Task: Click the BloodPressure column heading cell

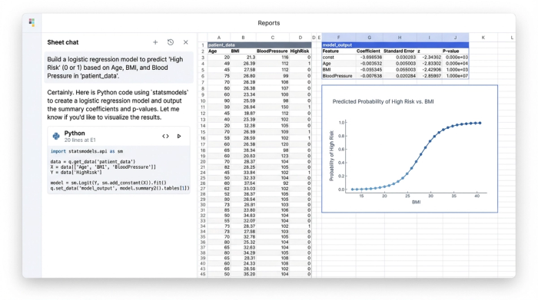Action: click(272, 51)
